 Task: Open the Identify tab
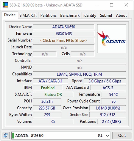[90, 16]
